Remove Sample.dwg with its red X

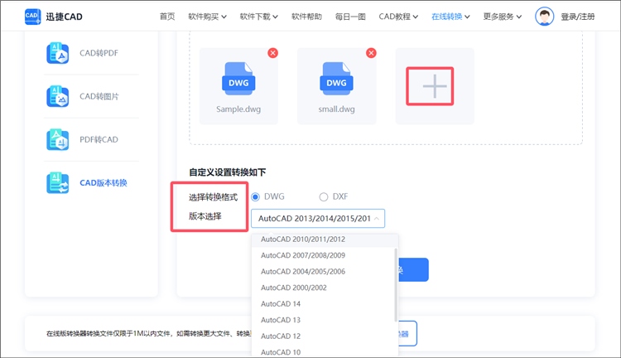tap(273, 53)
